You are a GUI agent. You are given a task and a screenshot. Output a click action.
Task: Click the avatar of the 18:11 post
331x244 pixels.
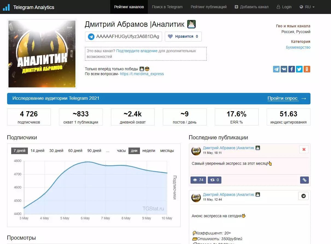[x=196, y=150]
